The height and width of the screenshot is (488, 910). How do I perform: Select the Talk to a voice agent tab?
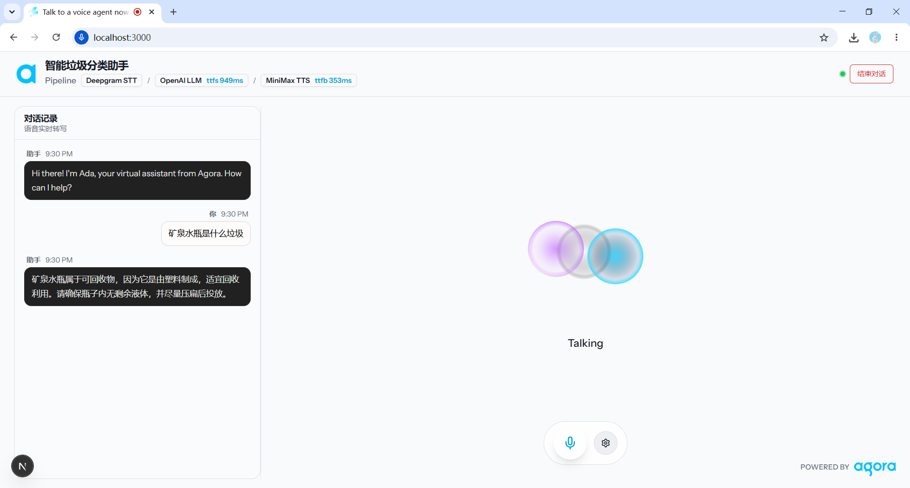click(92, 12)
